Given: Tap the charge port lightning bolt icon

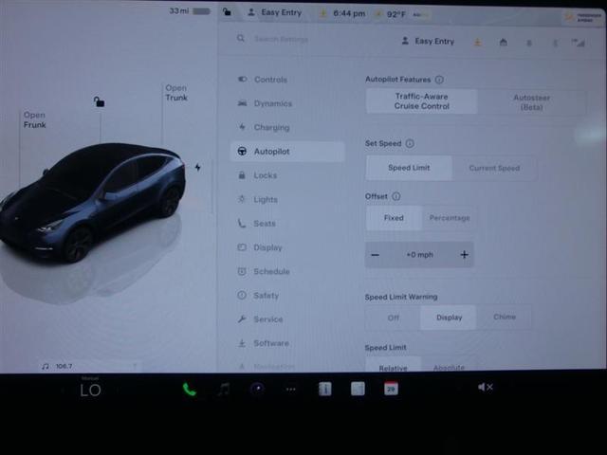Looking at the screenshot, I should [198, 167].
